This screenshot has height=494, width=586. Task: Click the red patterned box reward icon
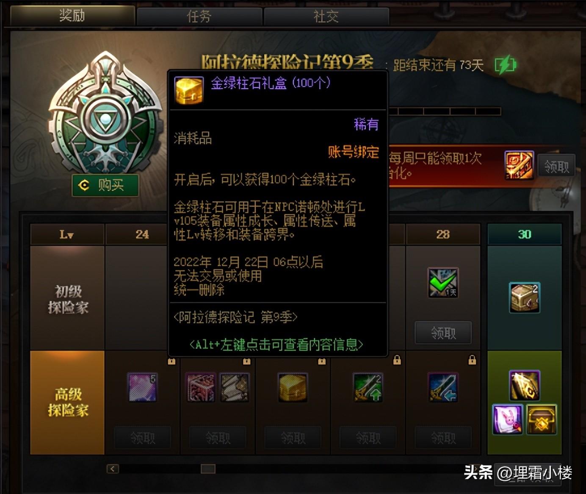click(x=201, y=387)
